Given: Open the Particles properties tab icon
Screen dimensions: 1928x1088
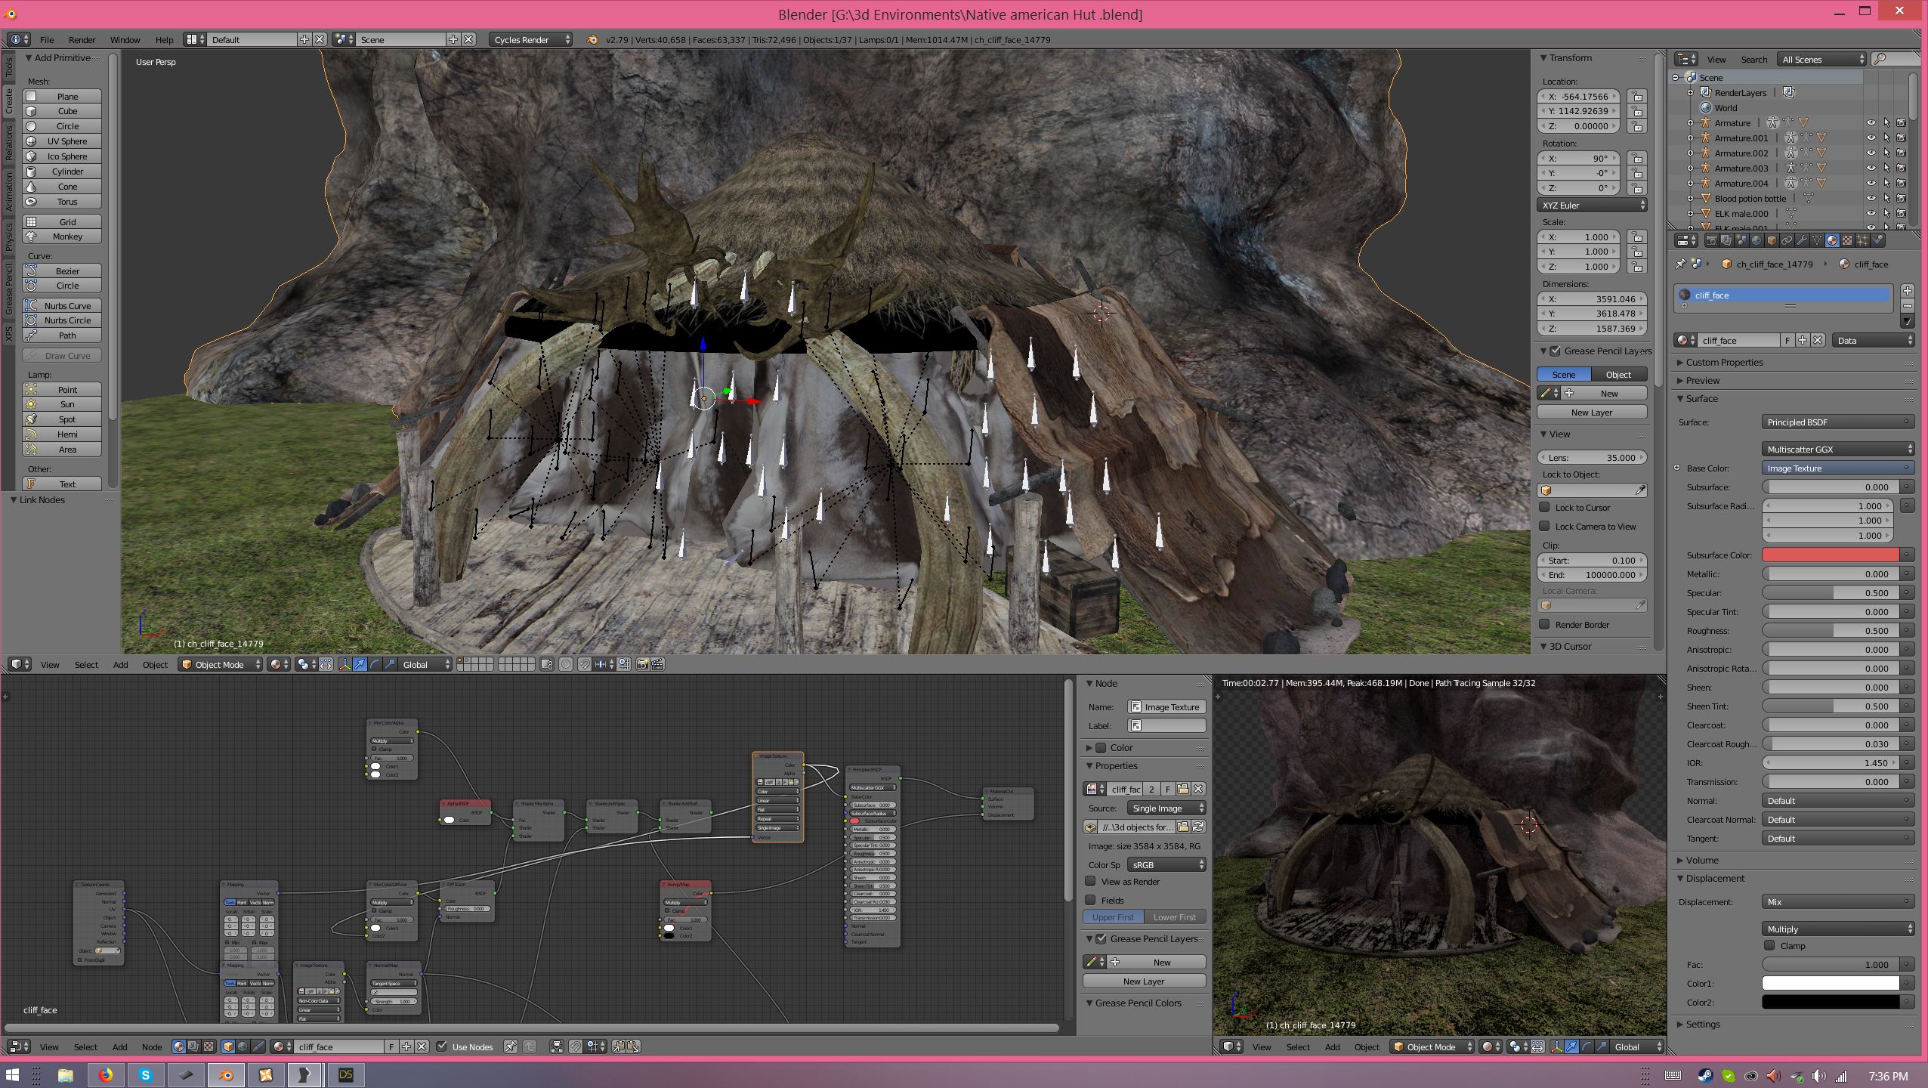Looking at the screenshot, I should (x=1862, y=240).
